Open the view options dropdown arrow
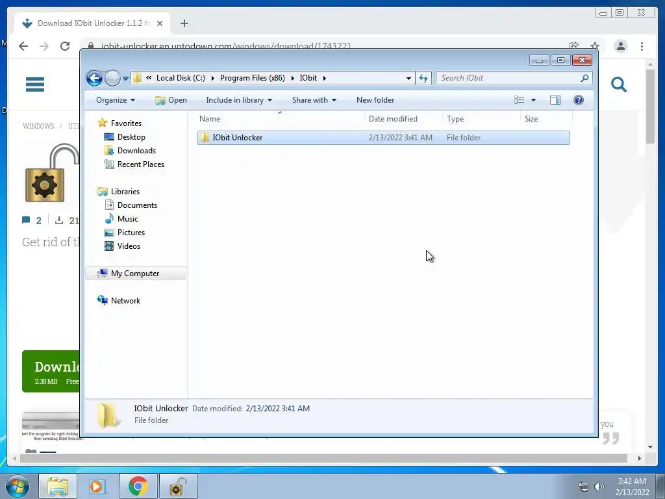The image size is (665, 499). click(534, 100)
